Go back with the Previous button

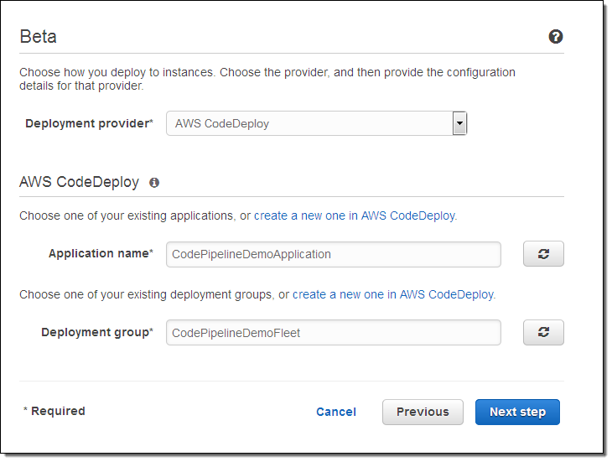pos(423,412)
